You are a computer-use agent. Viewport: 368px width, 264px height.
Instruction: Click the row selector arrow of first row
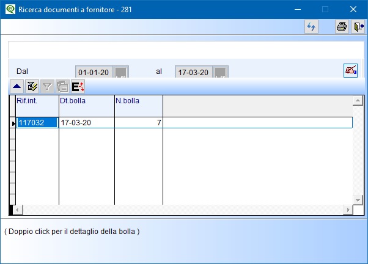13,123
